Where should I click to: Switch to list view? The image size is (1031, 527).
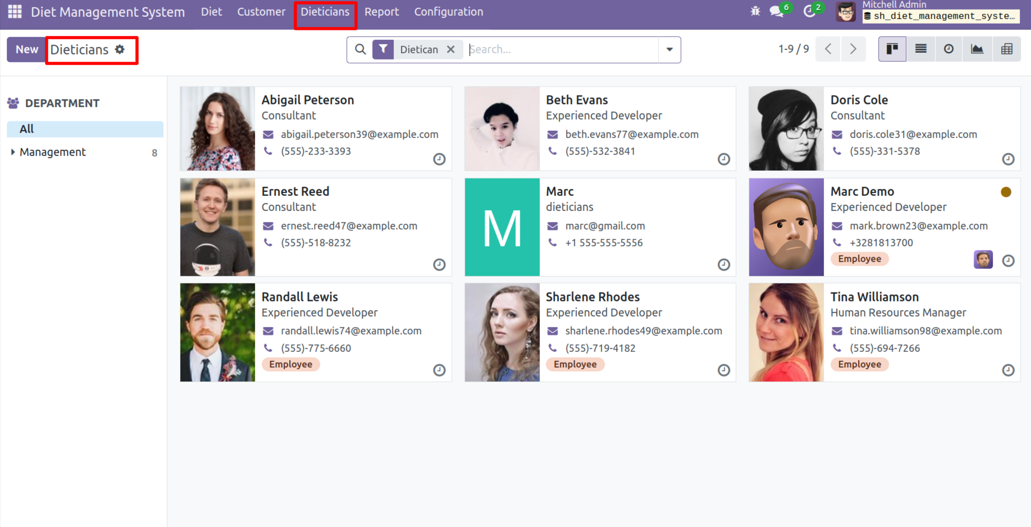tap(921, 49)
